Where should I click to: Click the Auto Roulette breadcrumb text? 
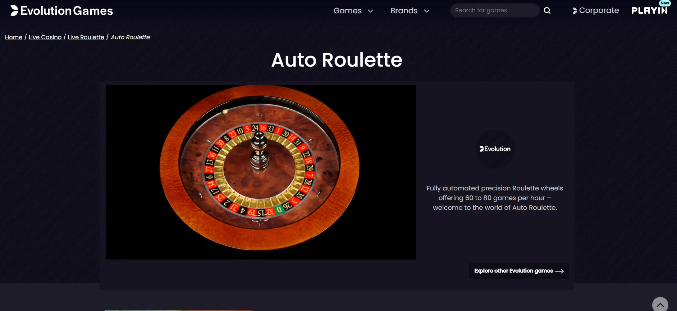[130, 37]
